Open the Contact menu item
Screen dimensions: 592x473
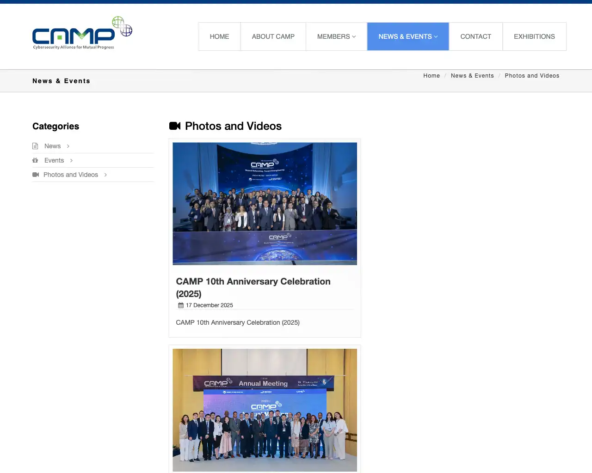pyautogui.click(x=475, y=36)
